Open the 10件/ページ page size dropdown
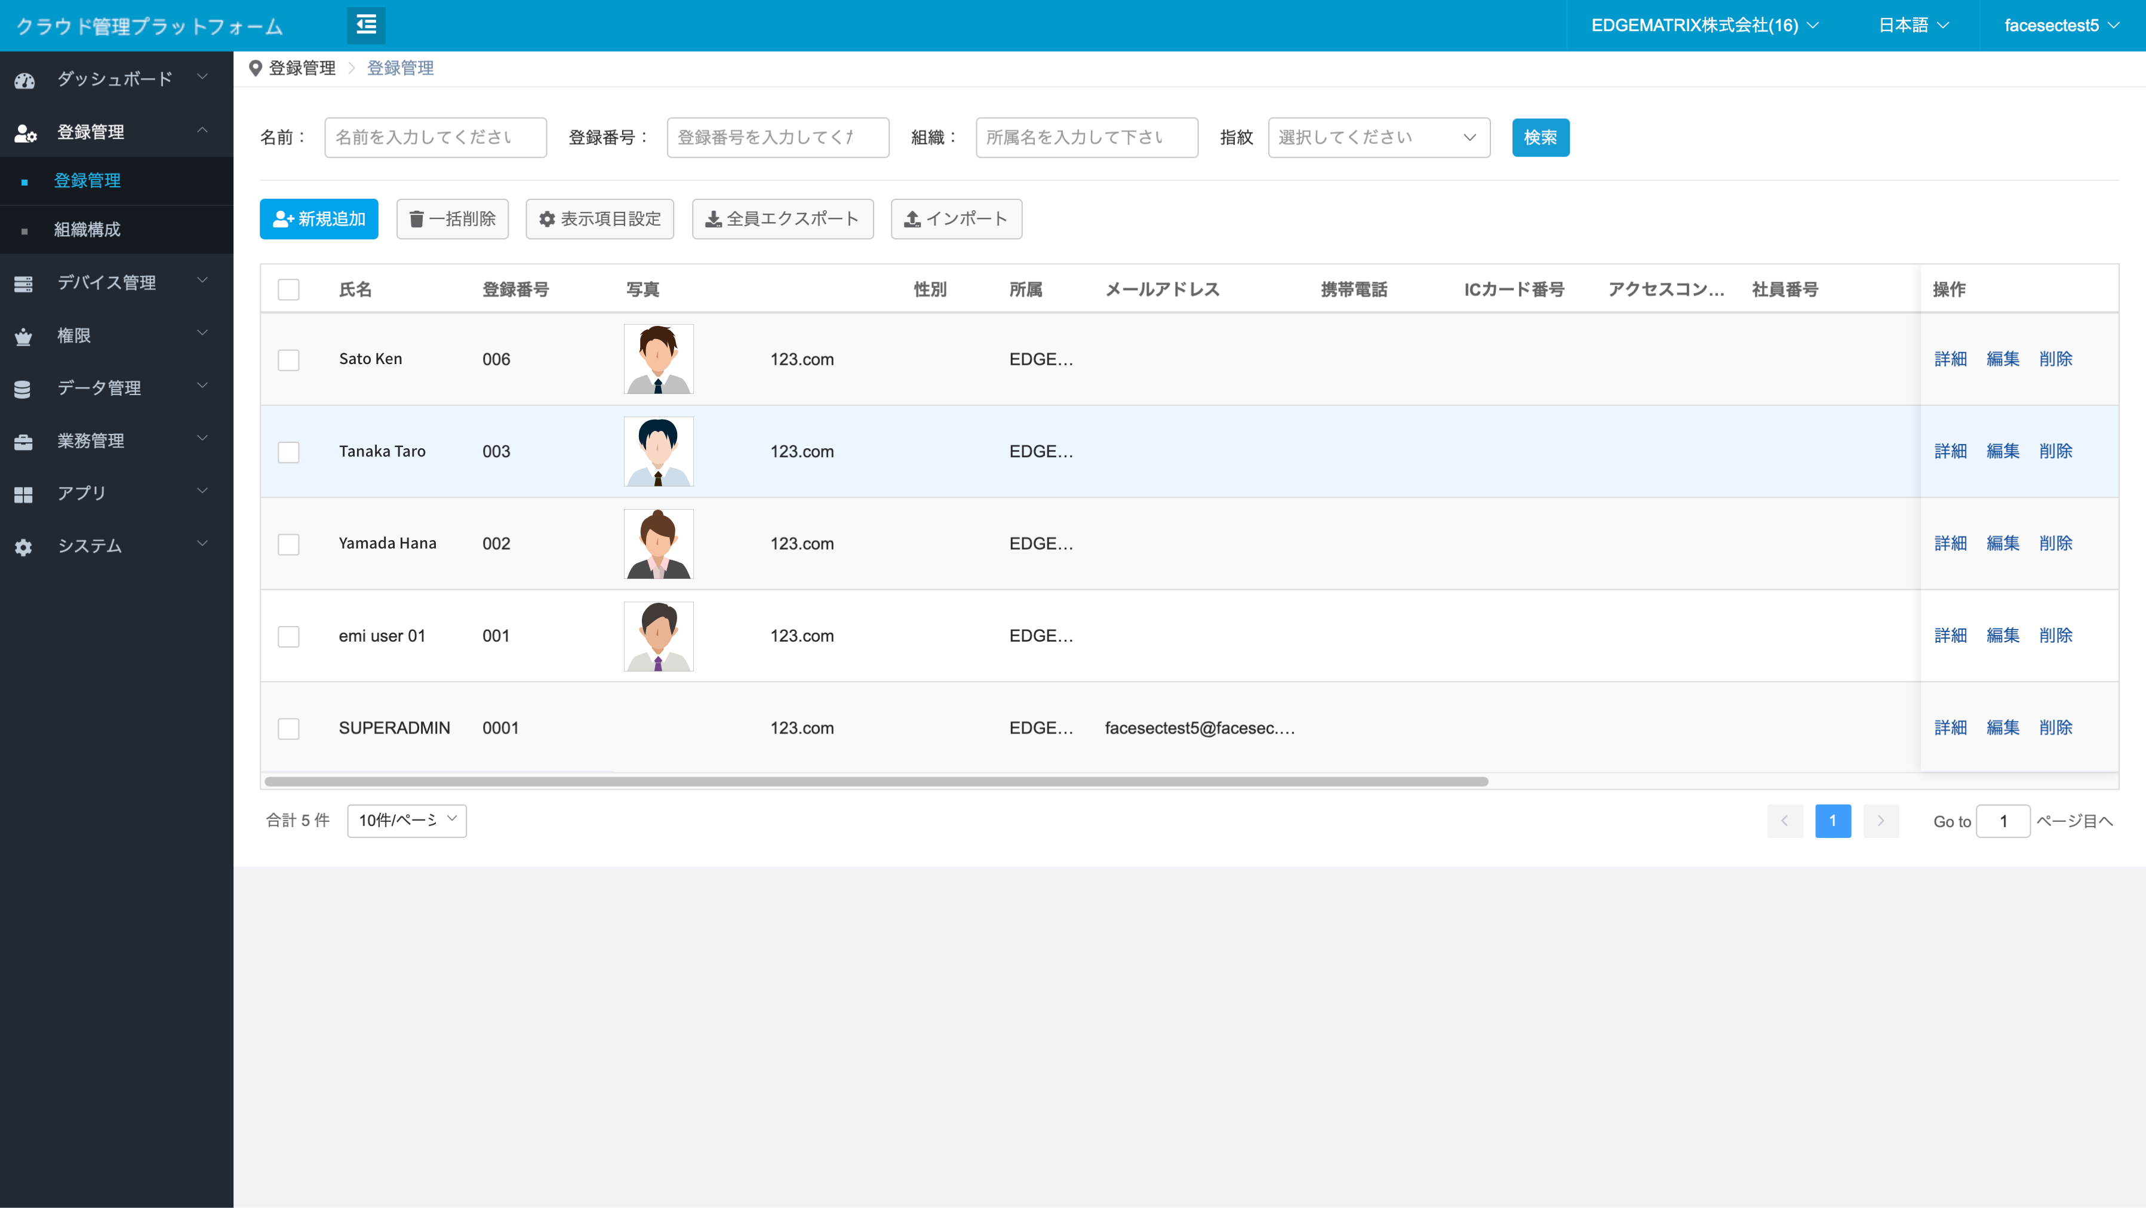Screen dimensions: 2146x1208 point(407,820)
